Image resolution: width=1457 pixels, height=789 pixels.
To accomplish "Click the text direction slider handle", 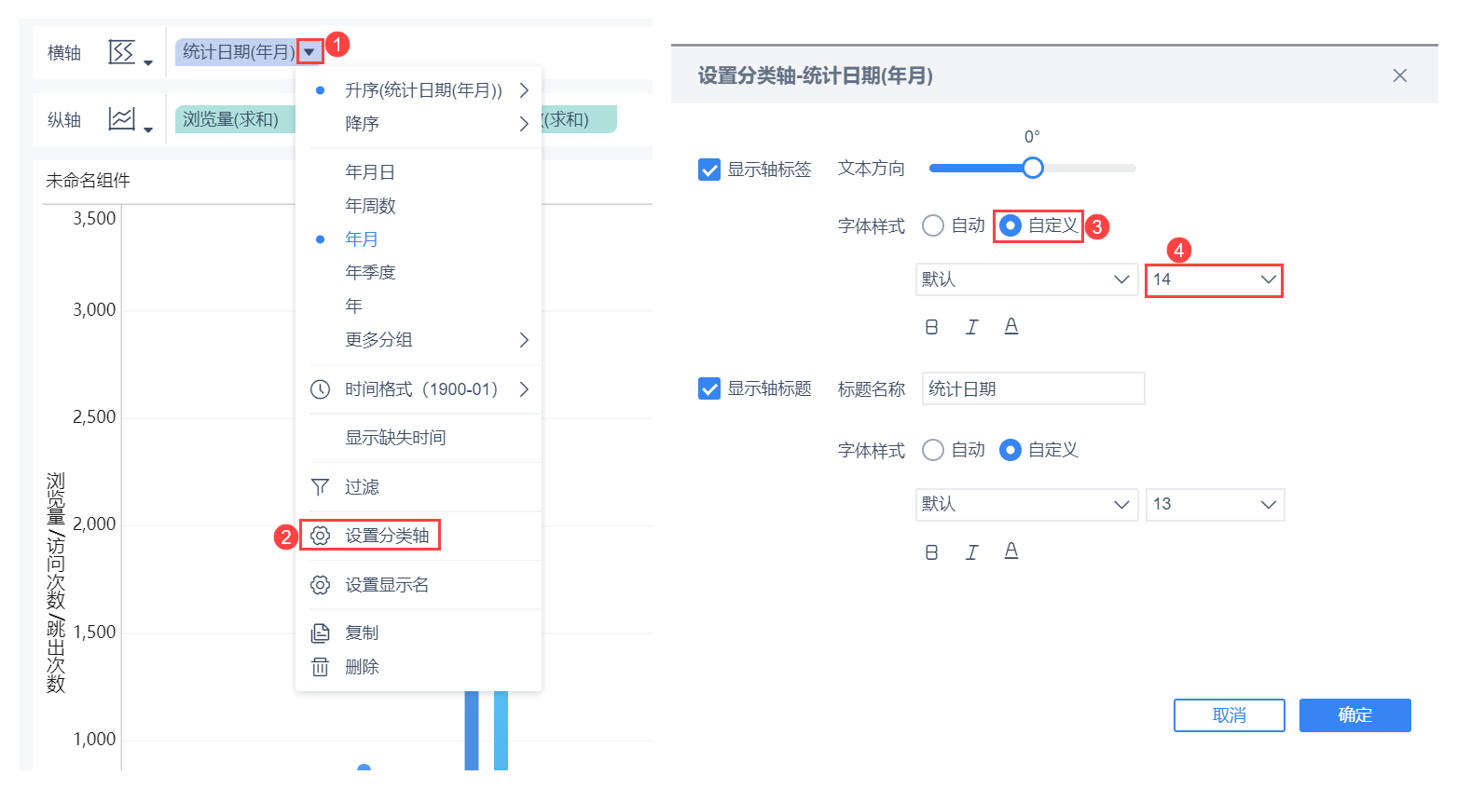I will click(1032, 168).
